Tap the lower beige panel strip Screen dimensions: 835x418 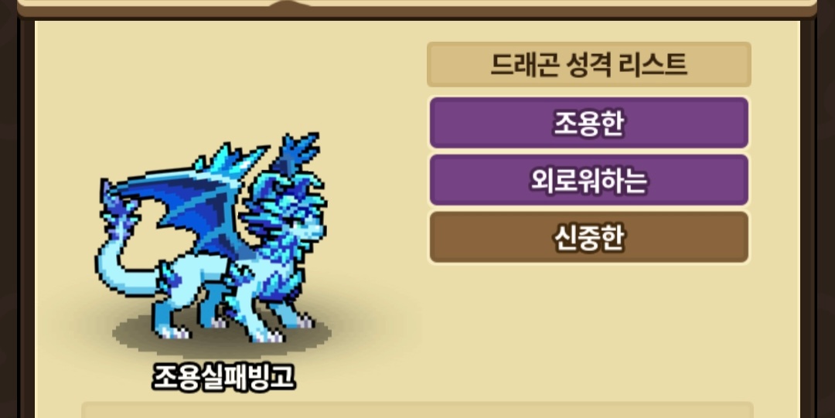tap(417, 410)
